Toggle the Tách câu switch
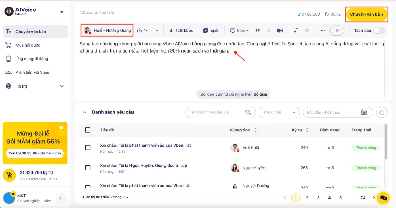This screenshot has height=208, width=396. [x=379, y=30]
